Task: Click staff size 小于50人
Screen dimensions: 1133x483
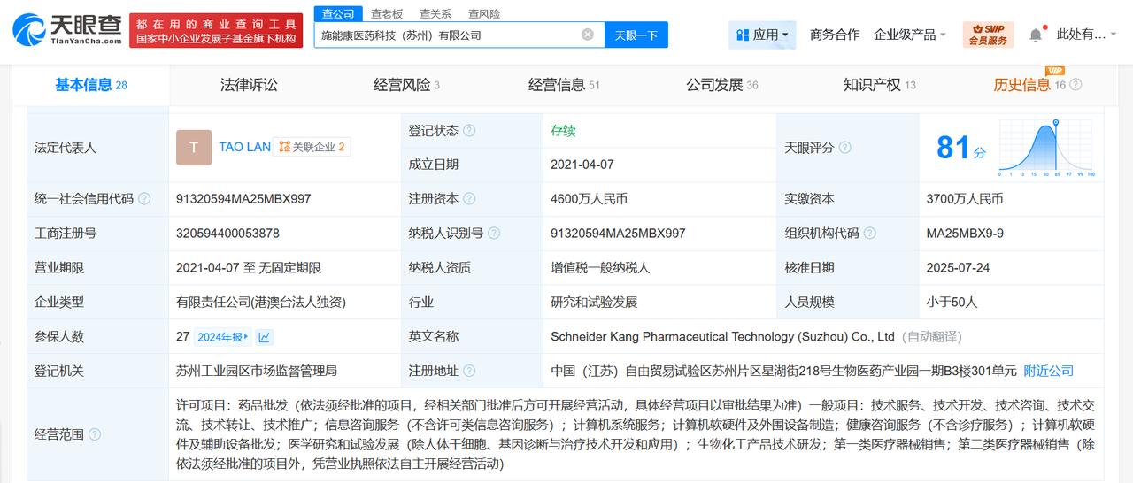Action: pos(952,303)
